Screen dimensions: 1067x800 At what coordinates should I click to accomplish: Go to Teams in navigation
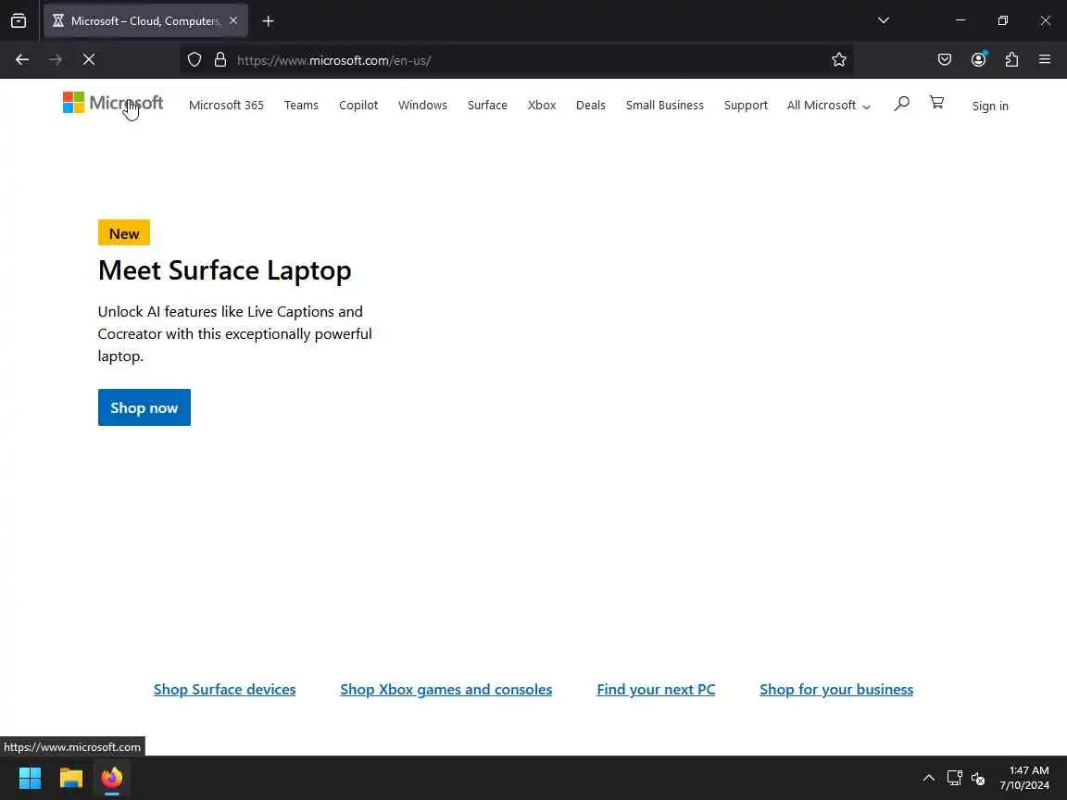(x=301, y=106)
